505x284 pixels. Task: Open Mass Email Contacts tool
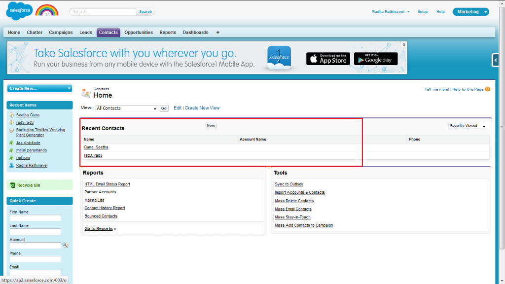(293, 209)
